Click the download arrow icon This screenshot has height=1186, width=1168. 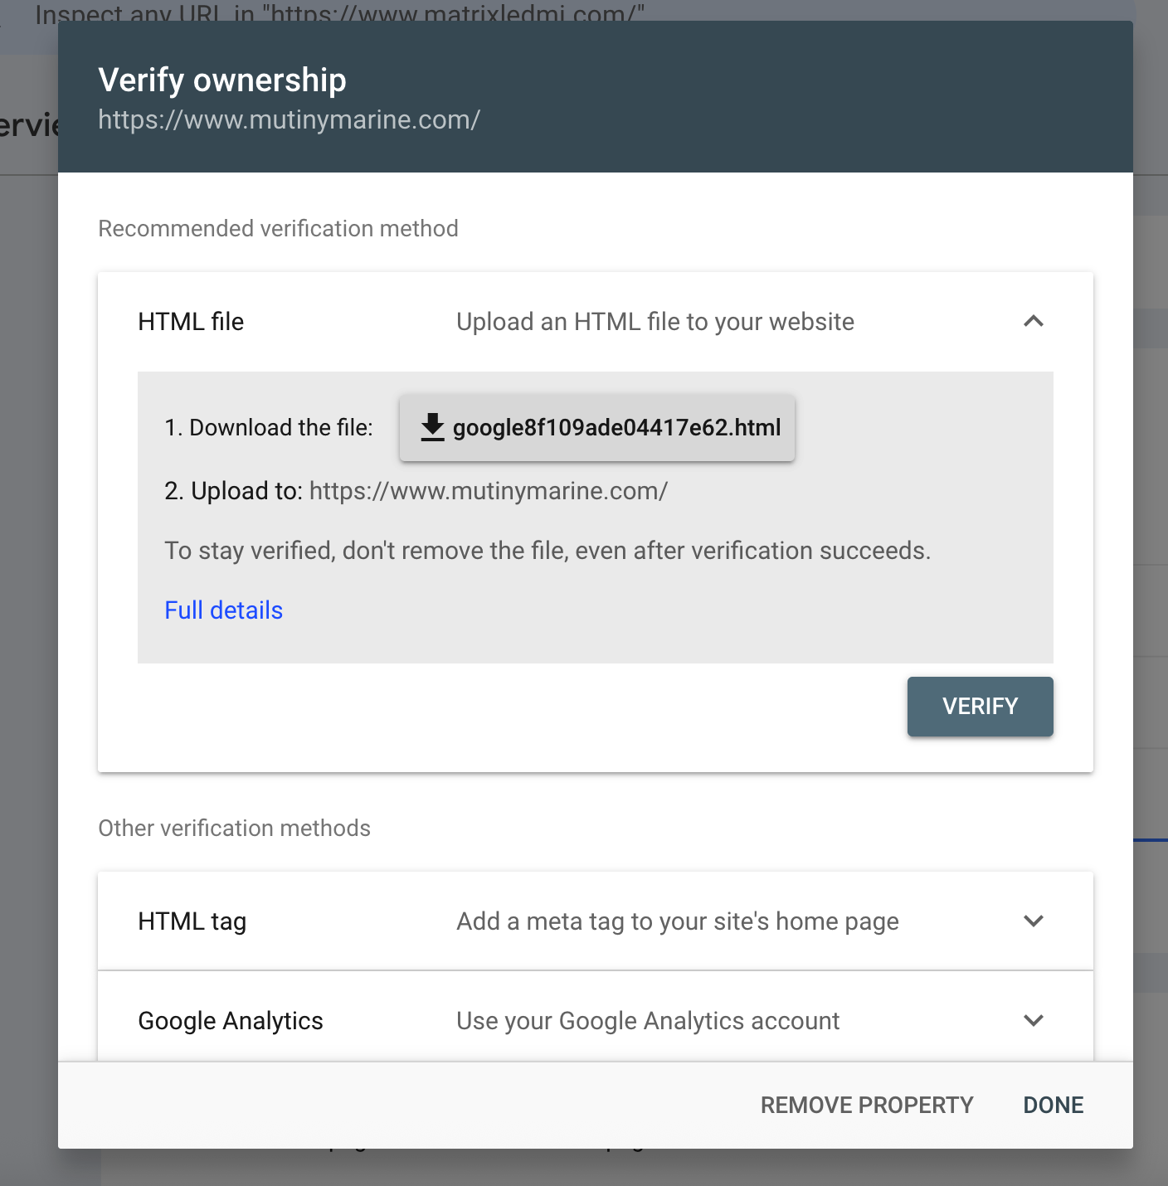coord(432,427)
